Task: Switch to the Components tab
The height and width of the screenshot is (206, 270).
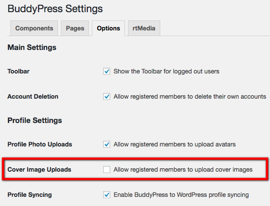Action: (x=34, y=28)
